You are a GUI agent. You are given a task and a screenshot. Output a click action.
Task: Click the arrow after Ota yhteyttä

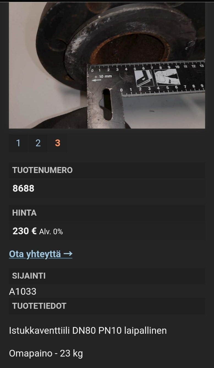point(68,254)
